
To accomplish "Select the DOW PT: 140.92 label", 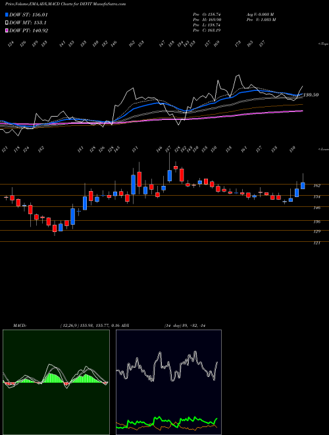I will click(x=28, y=30).
